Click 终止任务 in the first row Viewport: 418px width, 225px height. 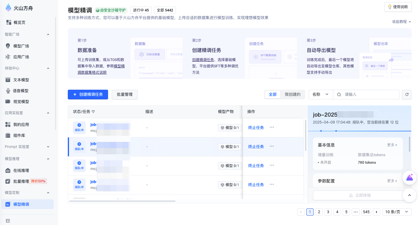256,128
